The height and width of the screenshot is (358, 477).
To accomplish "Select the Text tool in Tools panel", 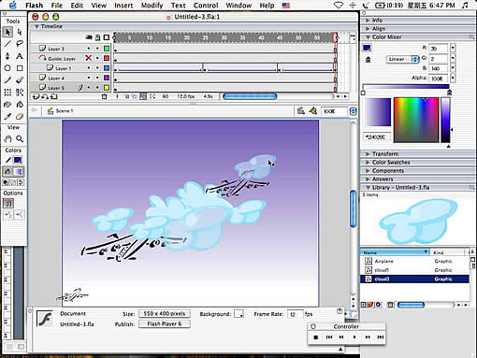I will [x=20, y=56].
